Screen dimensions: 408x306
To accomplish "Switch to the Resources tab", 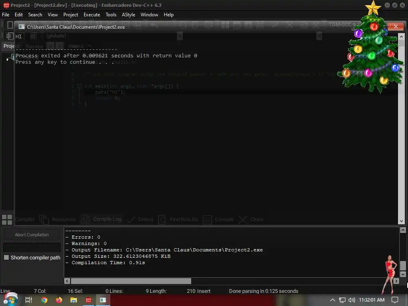I will point(57,220).
